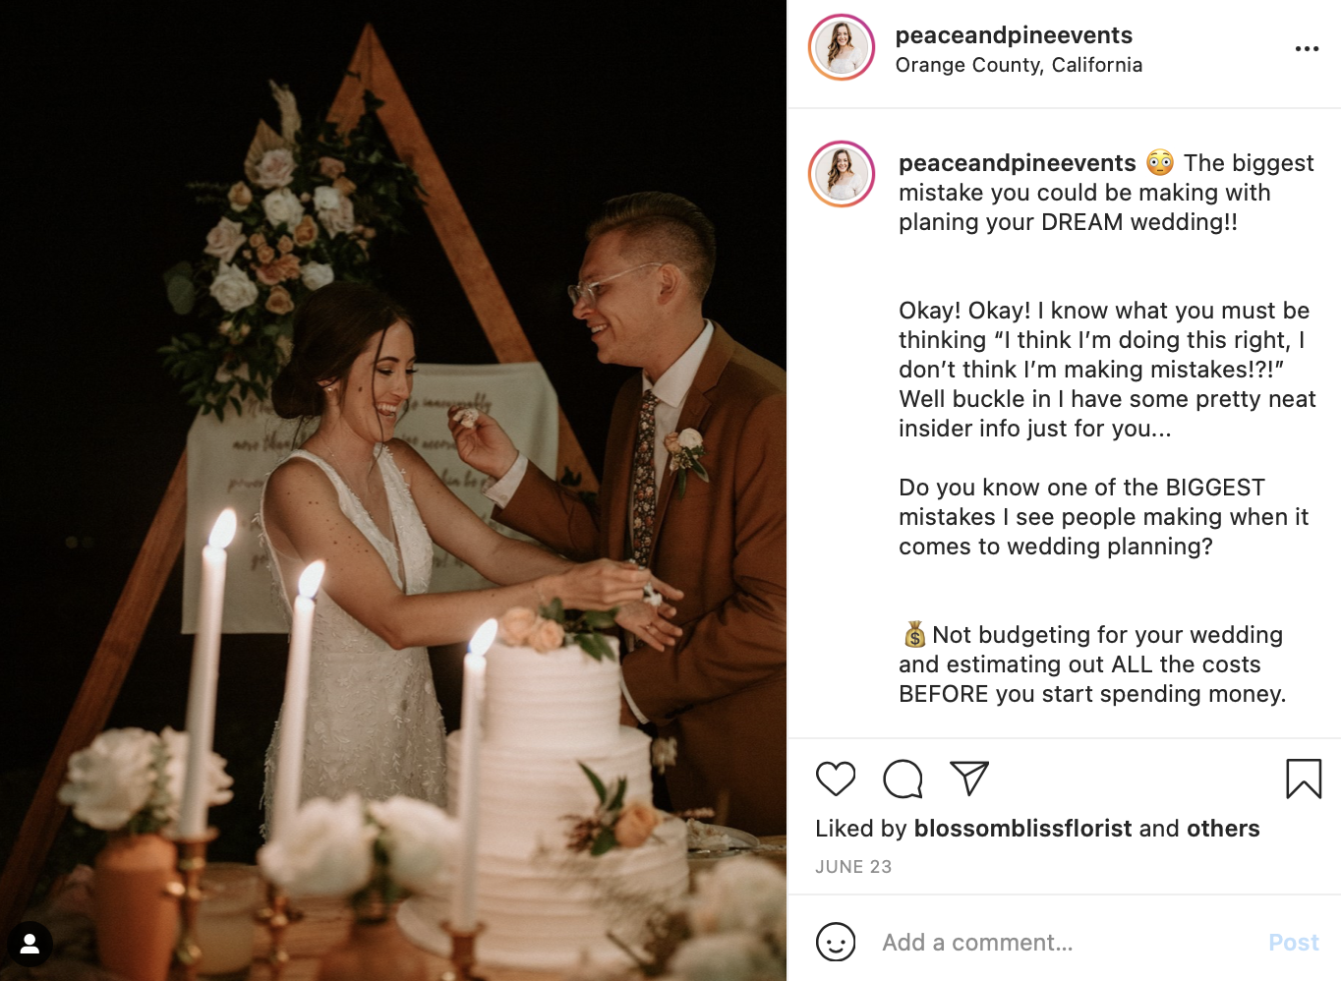
Task: Open the peaceandpineevents username in header
Action: point(1014,35)
